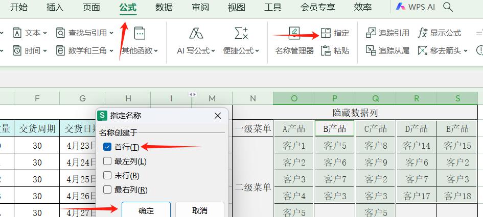
Task: Click the C产品 cell
Action: [x=376, y=128]
